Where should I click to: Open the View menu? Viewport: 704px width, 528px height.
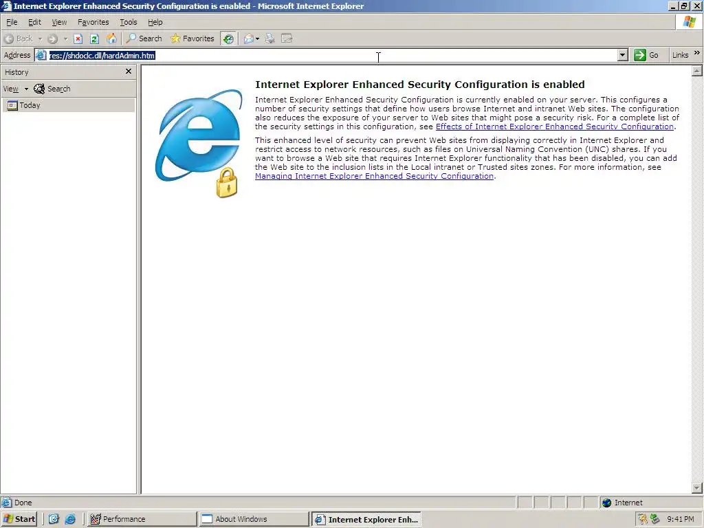coord(59,22)
